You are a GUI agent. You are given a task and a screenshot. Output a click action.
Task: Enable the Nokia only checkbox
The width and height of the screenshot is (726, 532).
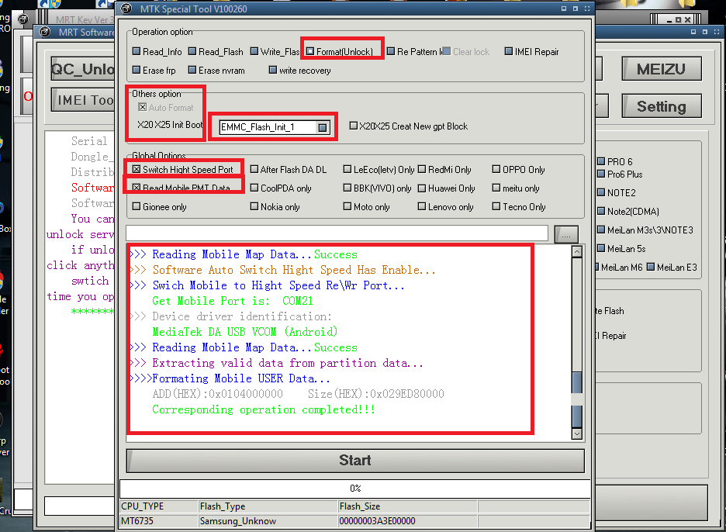tap(254, 206)
